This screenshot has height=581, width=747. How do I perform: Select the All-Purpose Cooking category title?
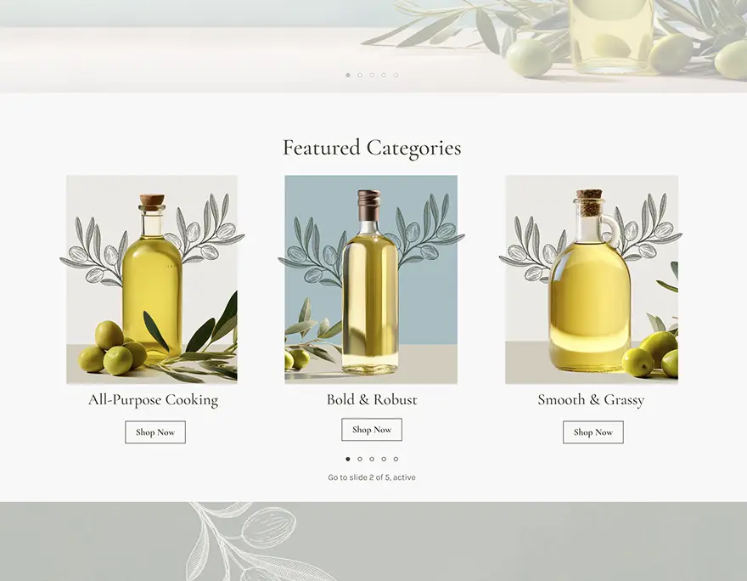point(154,400)
